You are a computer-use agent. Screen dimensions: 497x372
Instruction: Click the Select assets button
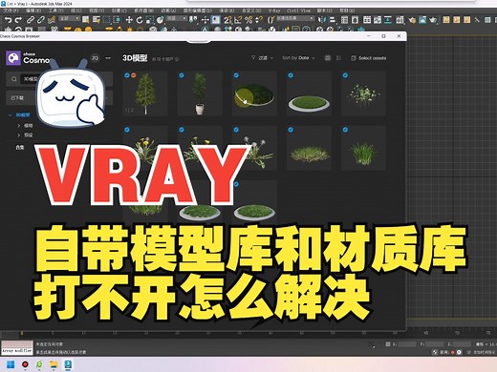coord(369,58)
